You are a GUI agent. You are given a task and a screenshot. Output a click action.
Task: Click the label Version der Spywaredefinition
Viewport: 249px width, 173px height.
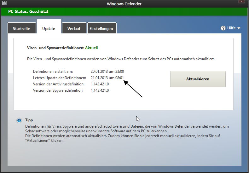[x=58, y=90]
